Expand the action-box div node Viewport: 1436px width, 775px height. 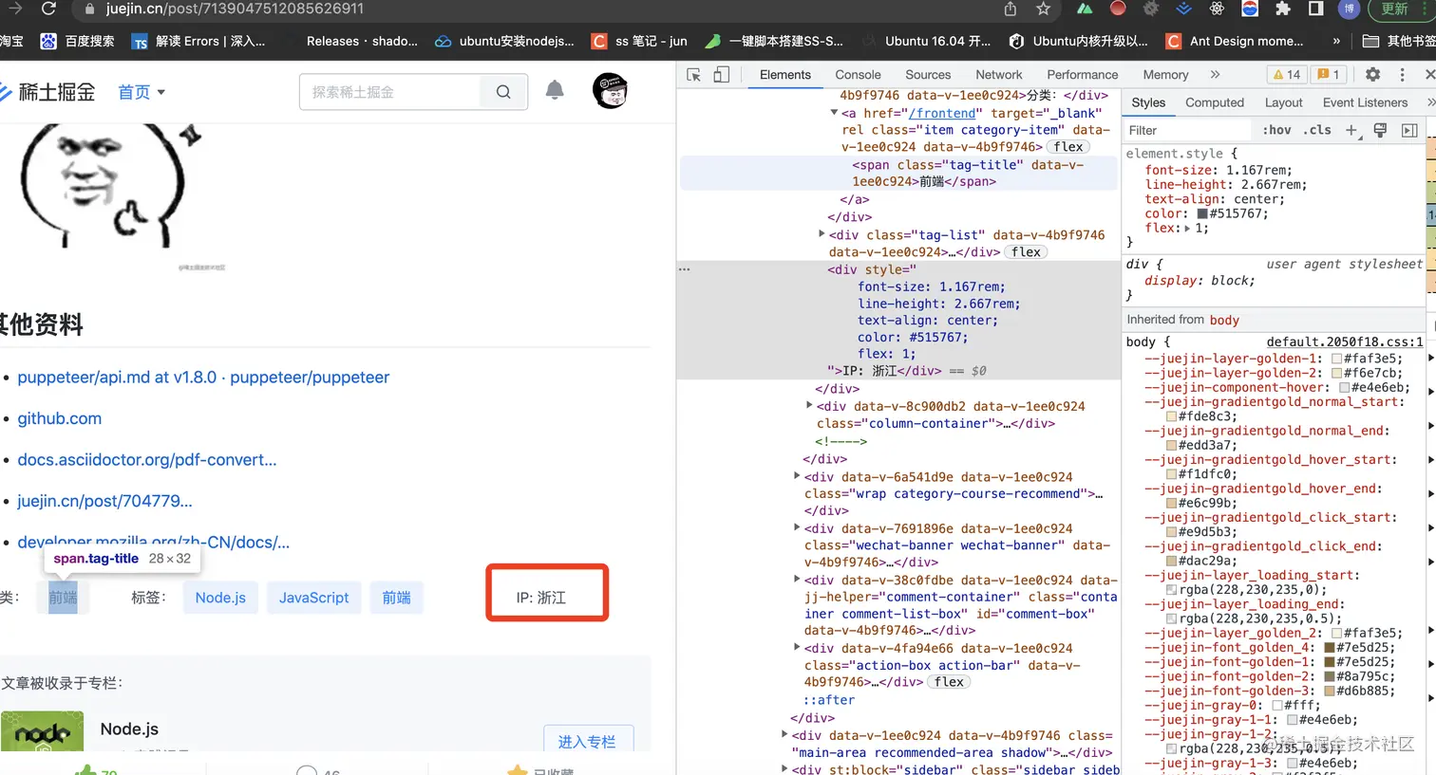click(797, 648)
